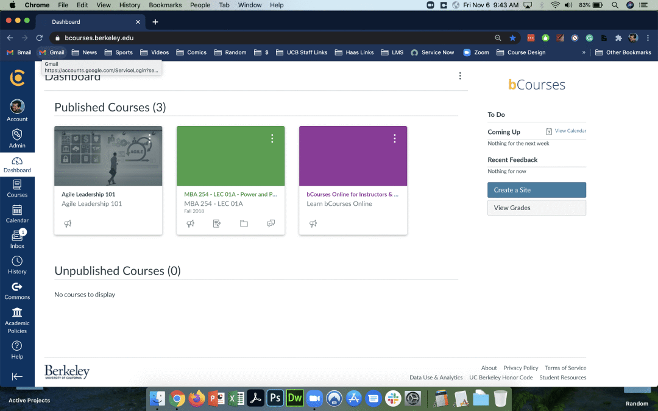
Task: Open bCourses Online card options menu
Action: 394,139
